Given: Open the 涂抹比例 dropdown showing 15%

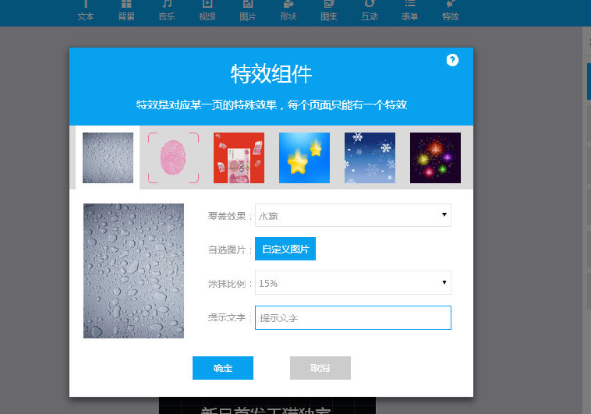Looking at the screenshot, I should (x=353, y=283).
